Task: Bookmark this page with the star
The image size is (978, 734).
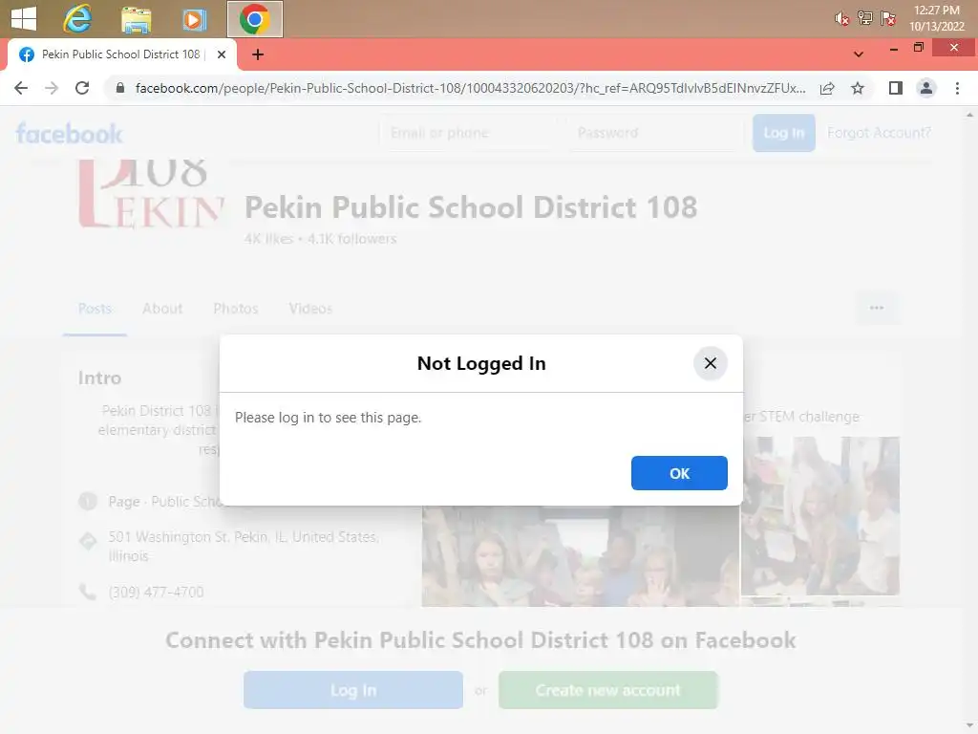Action: pos(858,88)
